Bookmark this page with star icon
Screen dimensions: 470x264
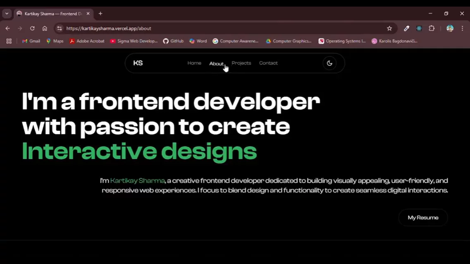coord(389,28)
